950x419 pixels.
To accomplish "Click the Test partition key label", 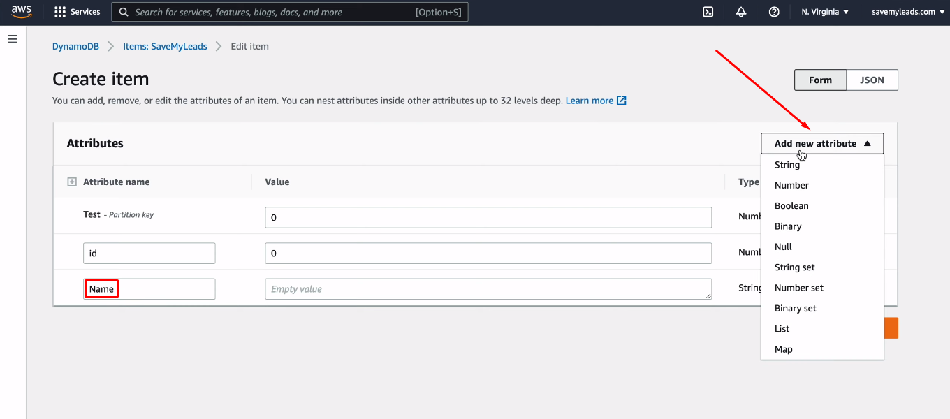I will [118, 214].
